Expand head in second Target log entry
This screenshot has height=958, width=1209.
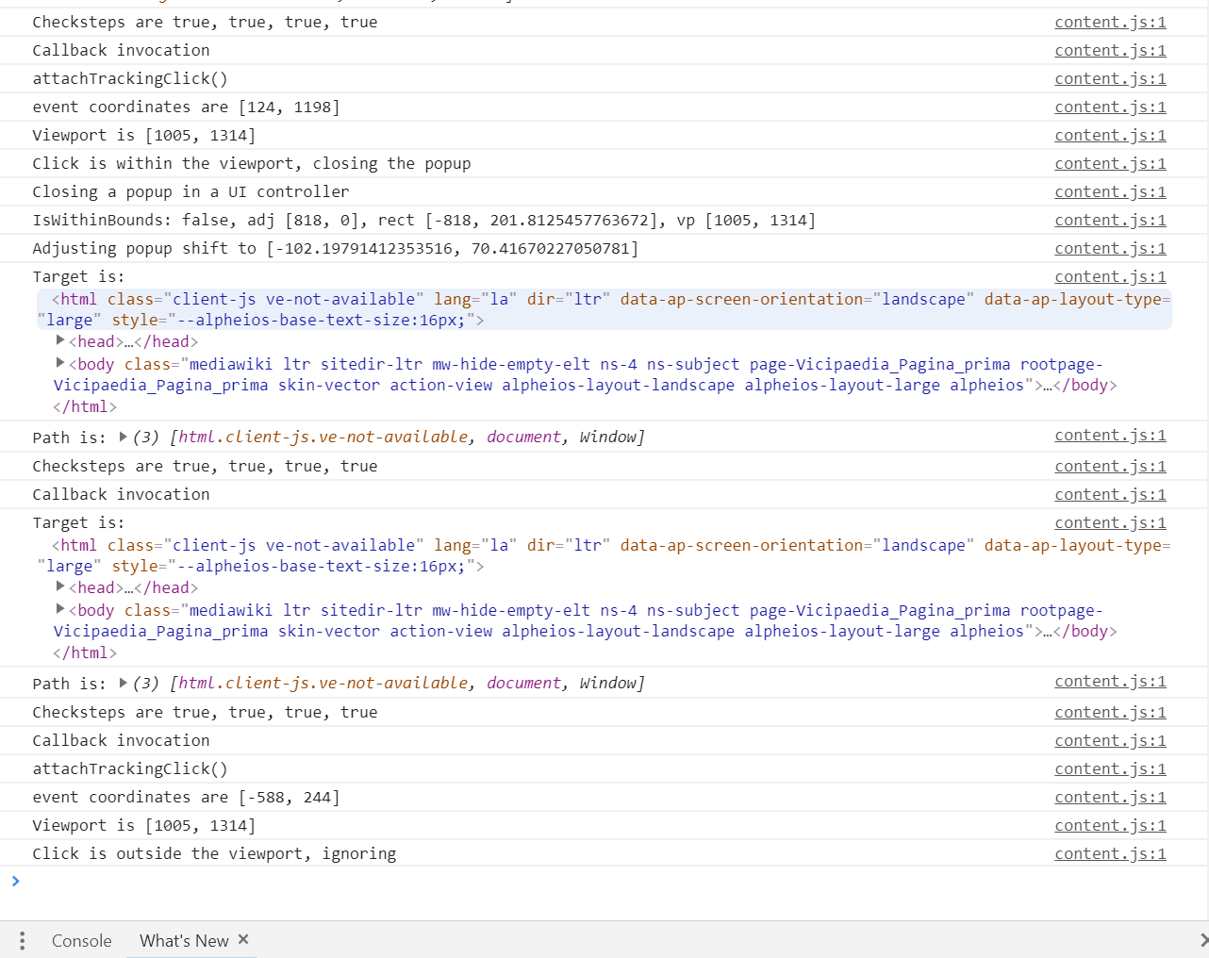[59, 586]
